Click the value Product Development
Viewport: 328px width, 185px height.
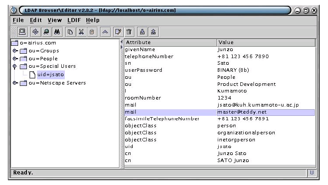pyautogui.click(x=246, y=84)
